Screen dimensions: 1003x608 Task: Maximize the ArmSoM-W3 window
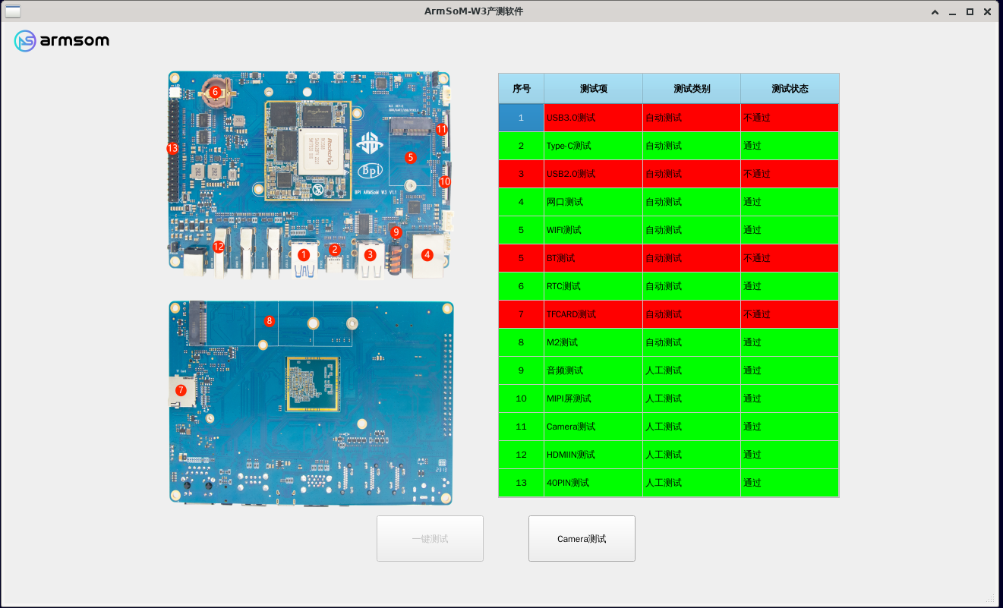tap(970, 12)
